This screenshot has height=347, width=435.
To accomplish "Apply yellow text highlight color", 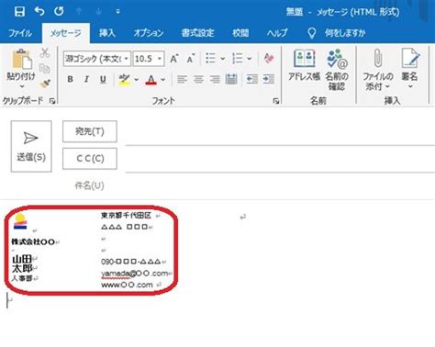I will [125, 80].
